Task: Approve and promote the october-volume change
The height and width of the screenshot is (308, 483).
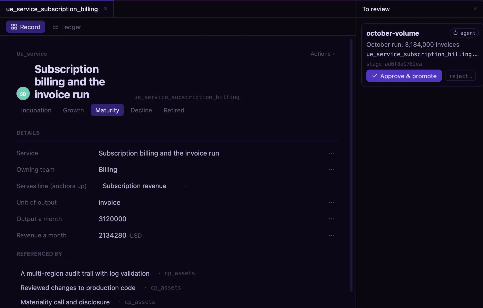Action: point(404,76)
